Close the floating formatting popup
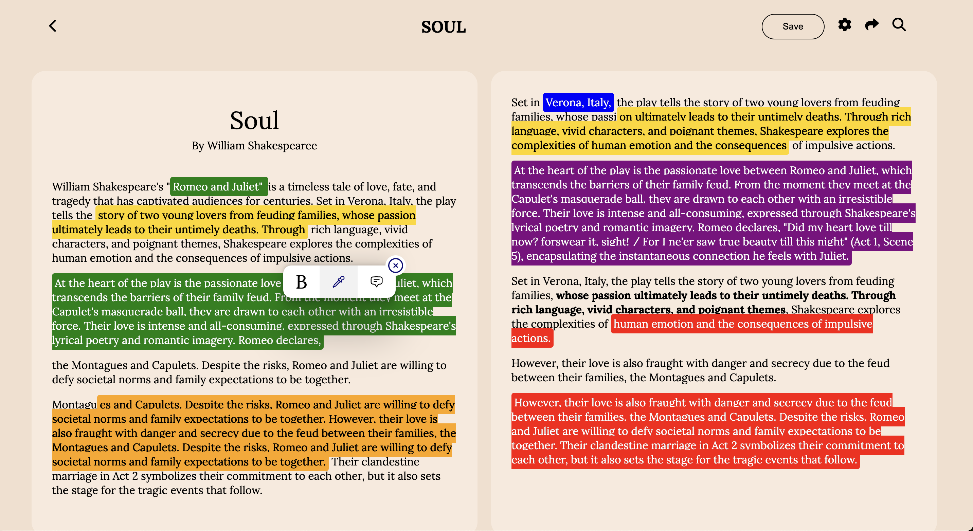 (x=395, y=265)
